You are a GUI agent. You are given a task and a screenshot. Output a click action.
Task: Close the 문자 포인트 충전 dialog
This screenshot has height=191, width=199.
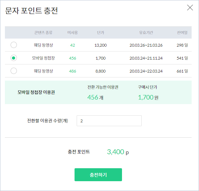pos(190,8)
